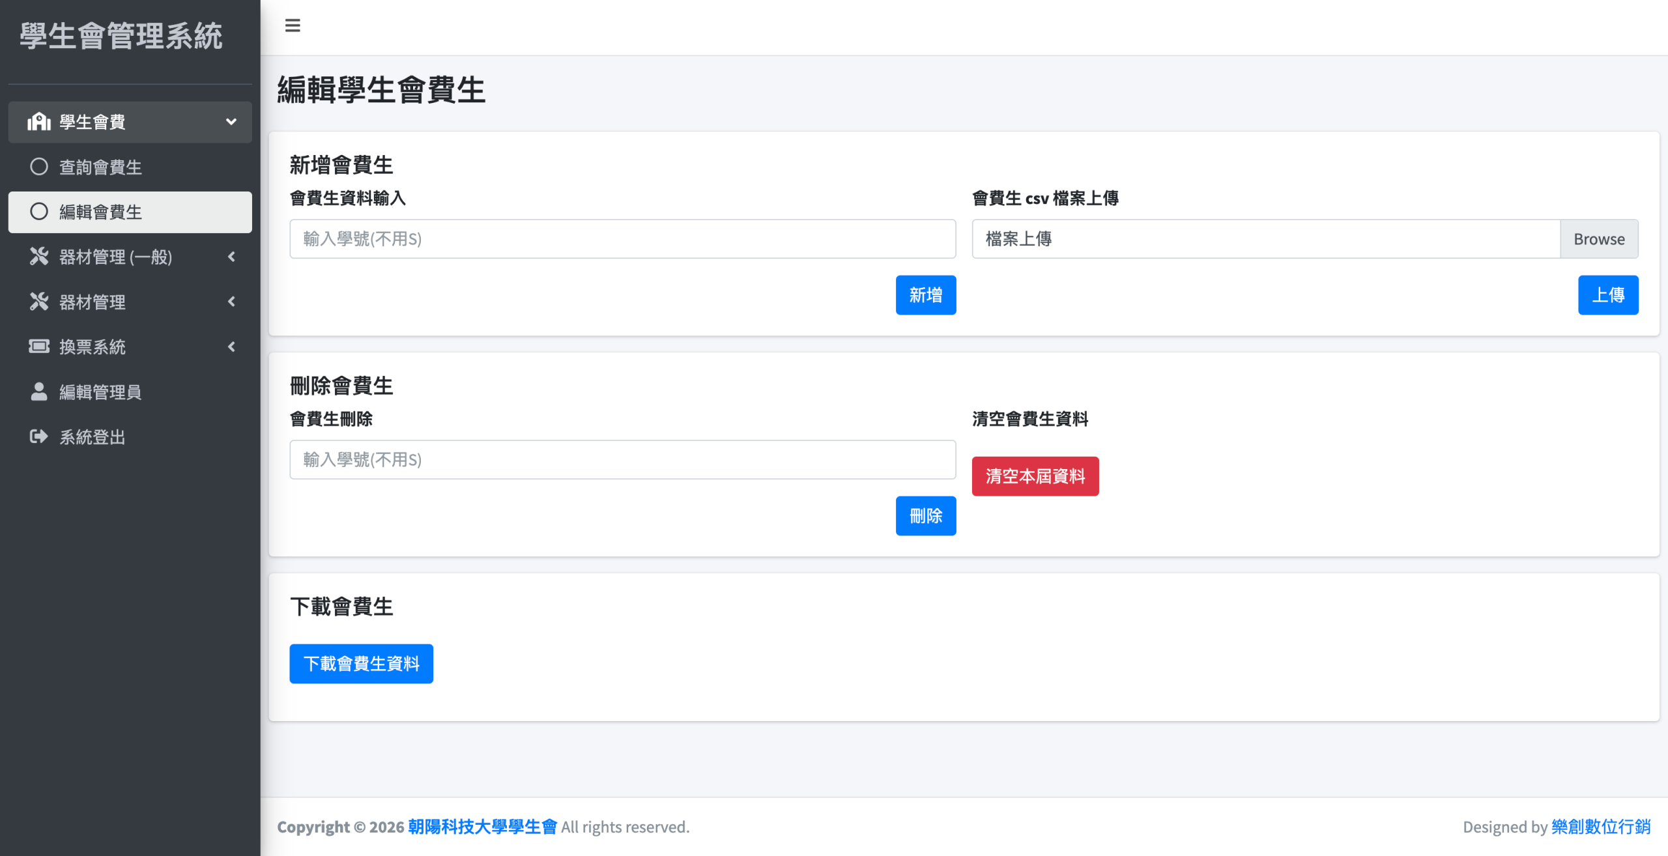The image size is (1668, 856).
Task: Open the 查詢會費生 menu item
Action: click(x=100, y=167)
